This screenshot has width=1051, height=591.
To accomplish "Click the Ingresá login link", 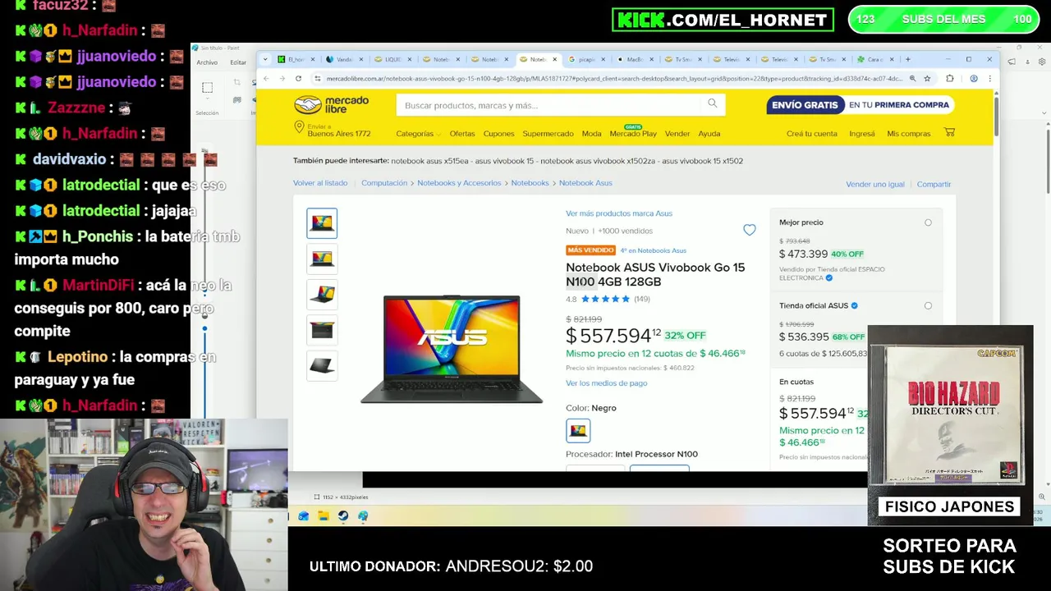I will click(x=862, y=134).
